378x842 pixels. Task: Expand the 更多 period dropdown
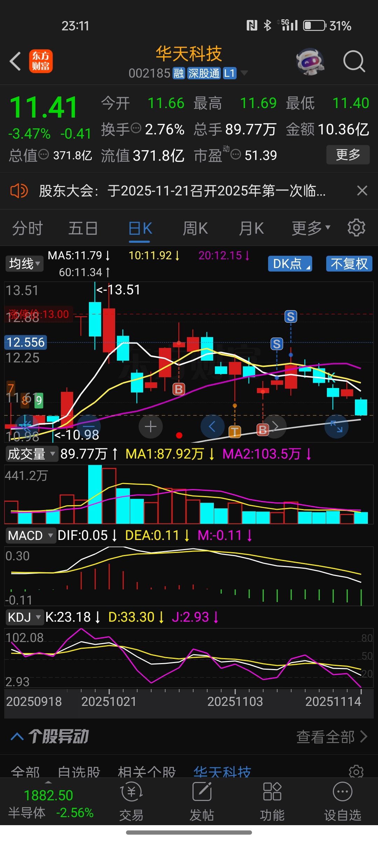click(311, 228)
